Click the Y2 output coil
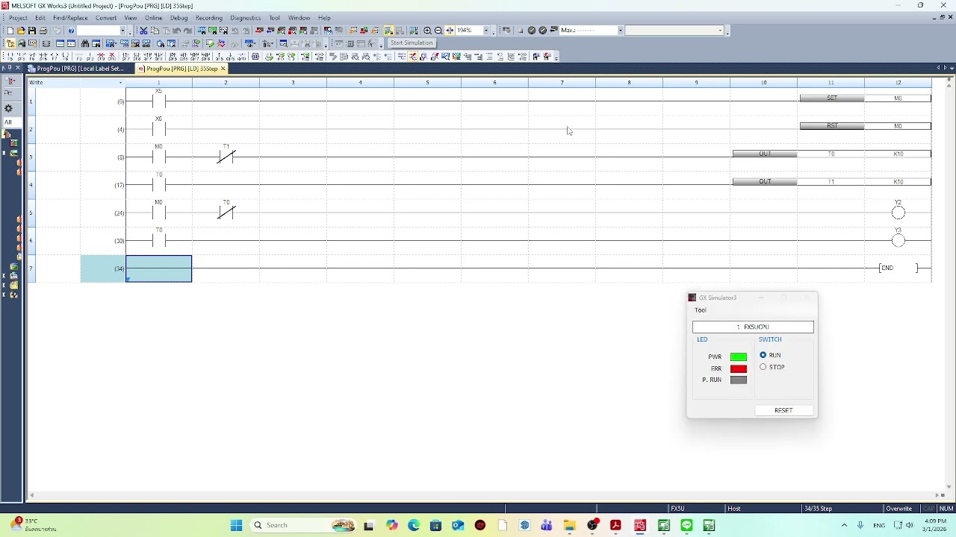The width and height of the screenshot is (956, 537). [898, 213]
